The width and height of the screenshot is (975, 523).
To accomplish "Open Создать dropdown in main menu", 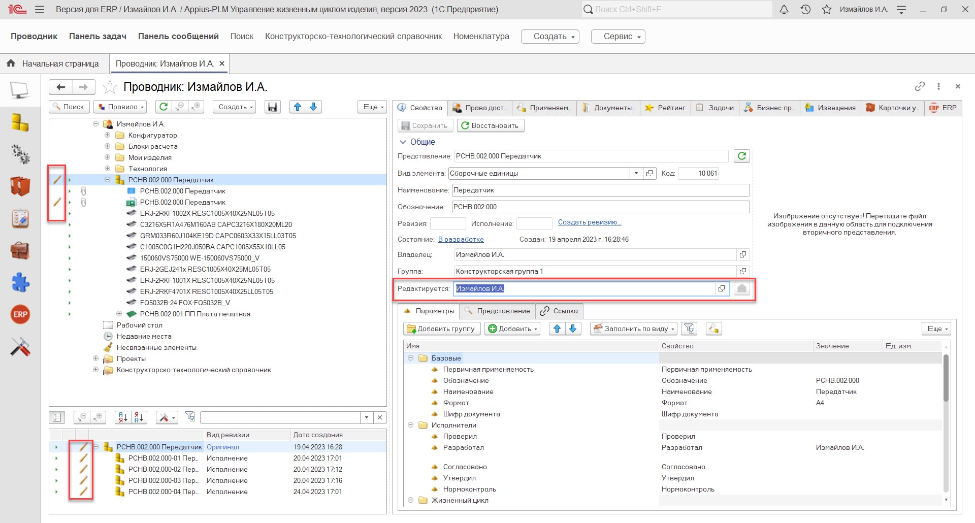I will 550,37.
